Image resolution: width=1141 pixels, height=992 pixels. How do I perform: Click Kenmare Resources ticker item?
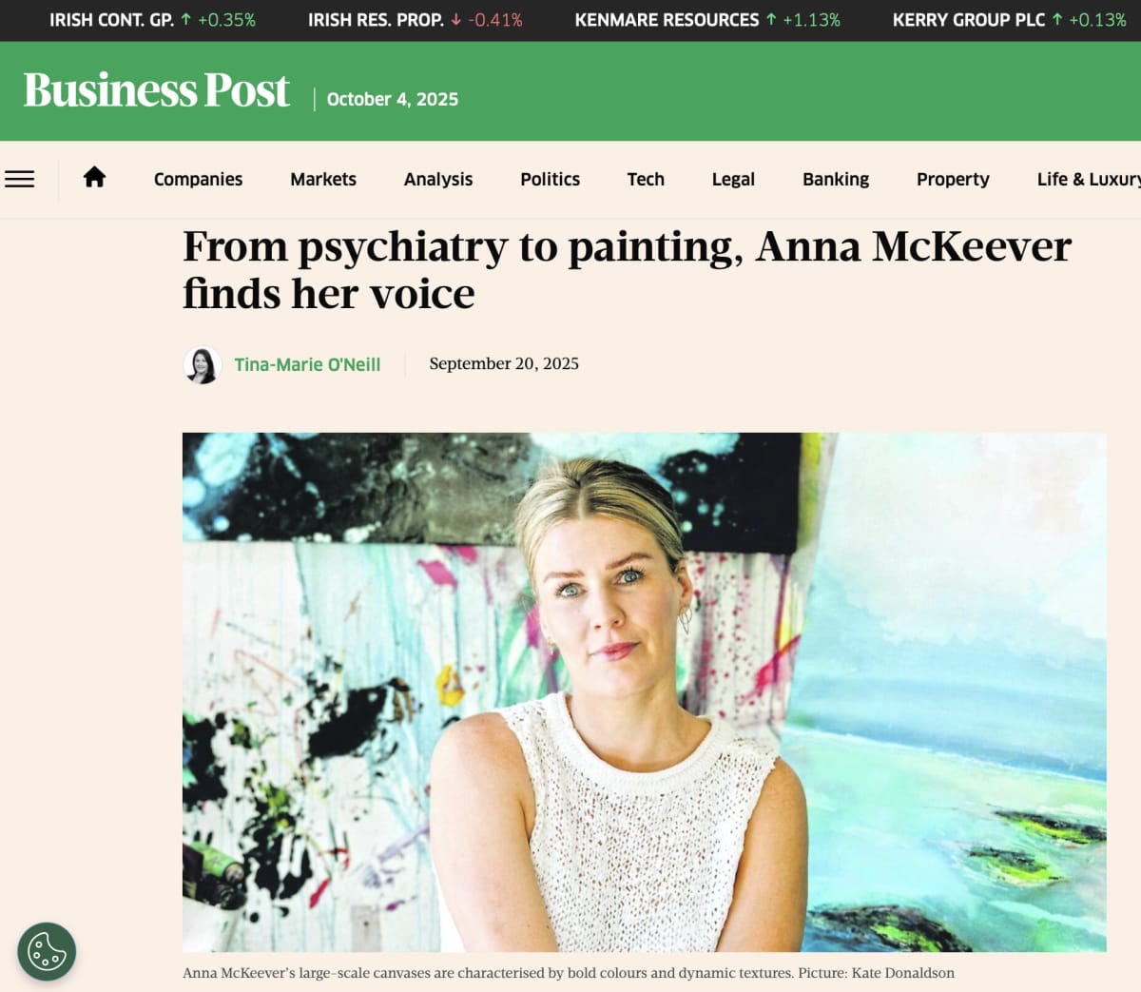tap(707, 20)
